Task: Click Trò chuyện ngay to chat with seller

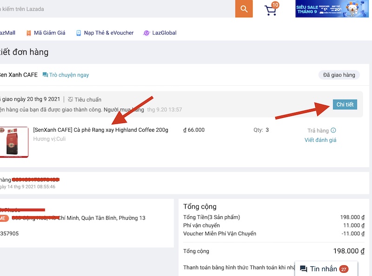Action: click(x=69, y=75)
